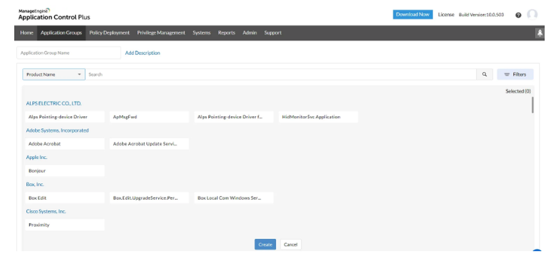Switch to the Policy Deployment tab

[109, 33]
